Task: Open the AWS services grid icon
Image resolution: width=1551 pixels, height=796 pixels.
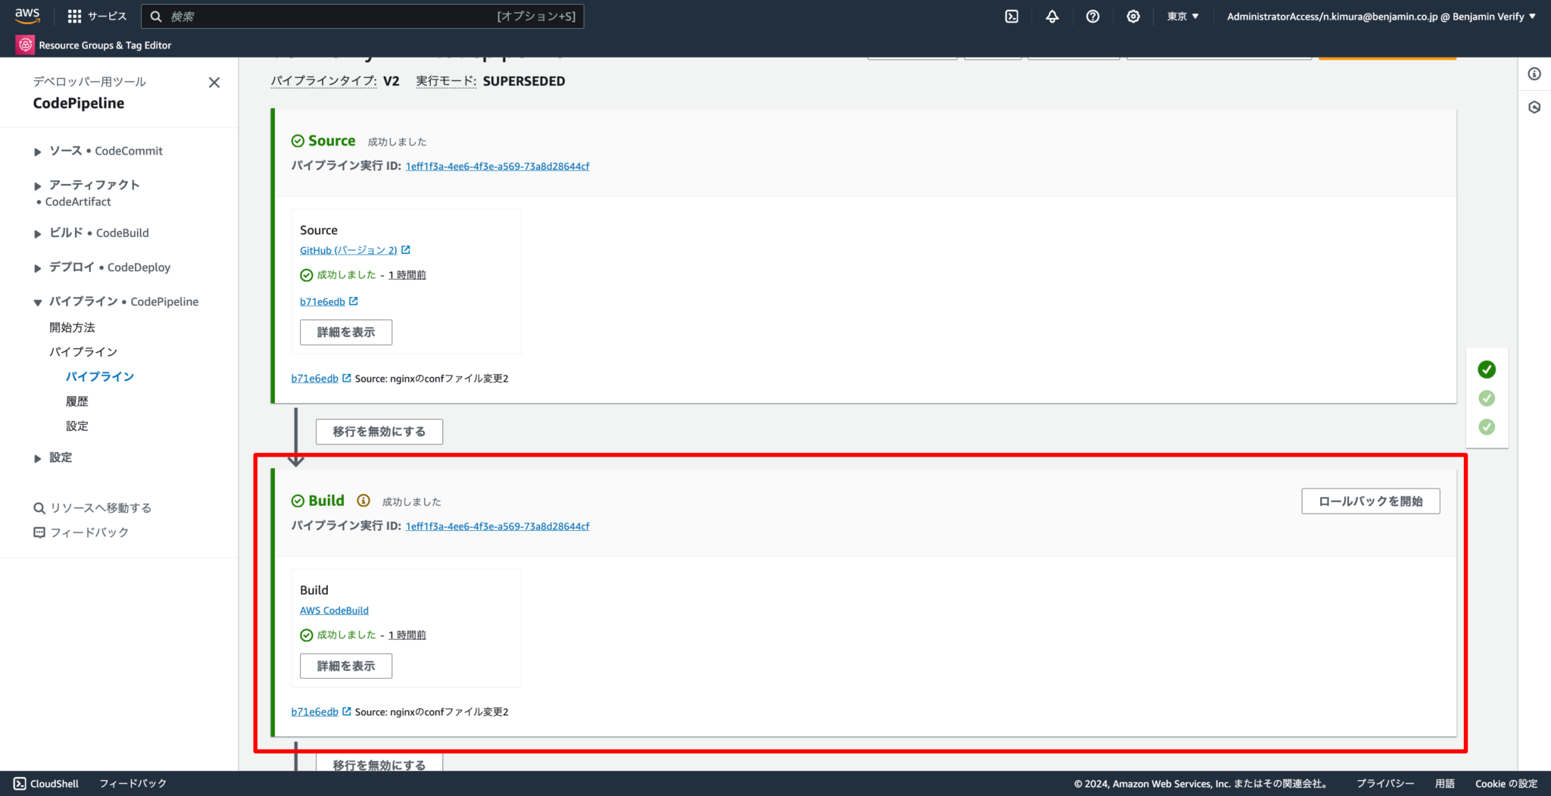Action: pos(73,16)
